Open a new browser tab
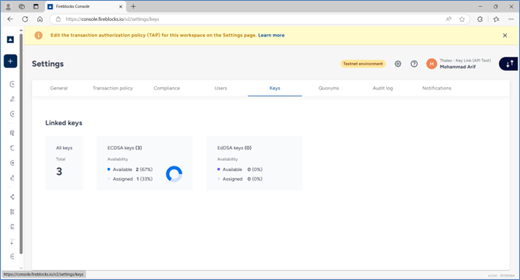The image size is (520, 280). tap(133, 6)
